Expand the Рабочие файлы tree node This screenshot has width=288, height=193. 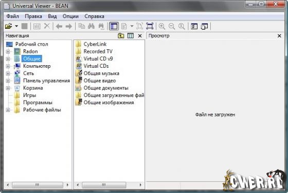point(8,110)
